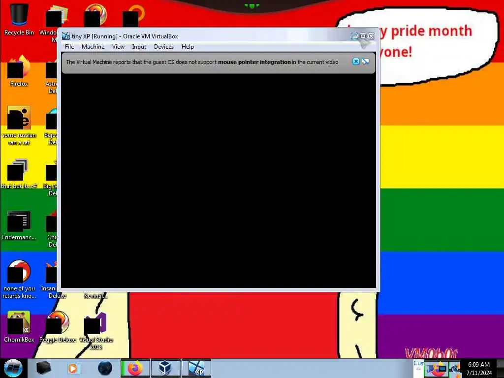This screenshot has height=378, width=504.
Task: Open the Machine menu
Action: (x=93, y=47)
